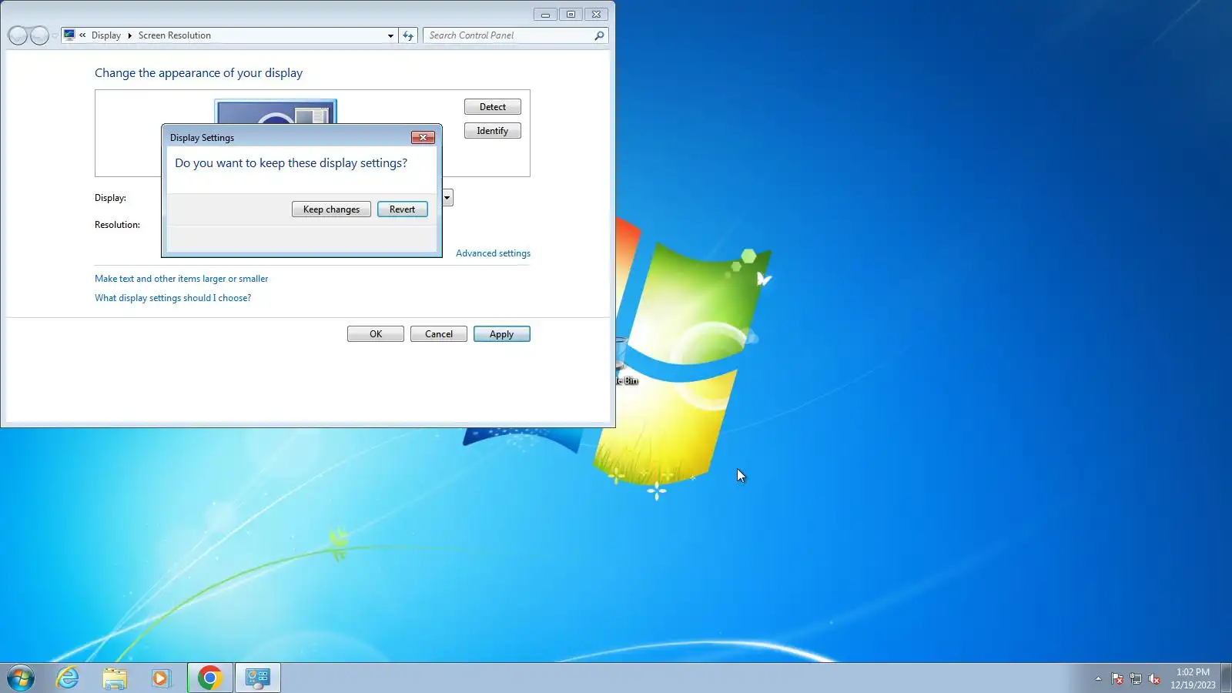Image resolution: width=1232 pixels, height=693 pixels.
Task: Click Keep changes in Display Settings dialog
Action: pos(331,209)
